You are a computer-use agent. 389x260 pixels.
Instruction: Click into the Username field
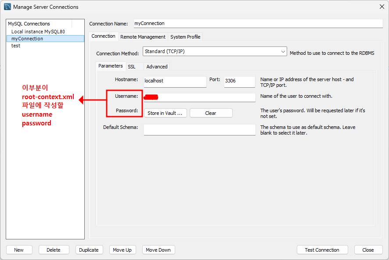[199, 97]
